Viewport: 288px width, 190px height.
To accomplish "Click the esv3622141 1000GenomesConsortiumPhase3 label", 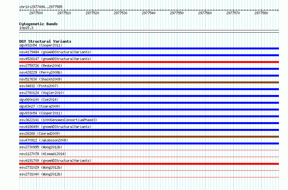I will pyautogui.click(x=58, y=120).
